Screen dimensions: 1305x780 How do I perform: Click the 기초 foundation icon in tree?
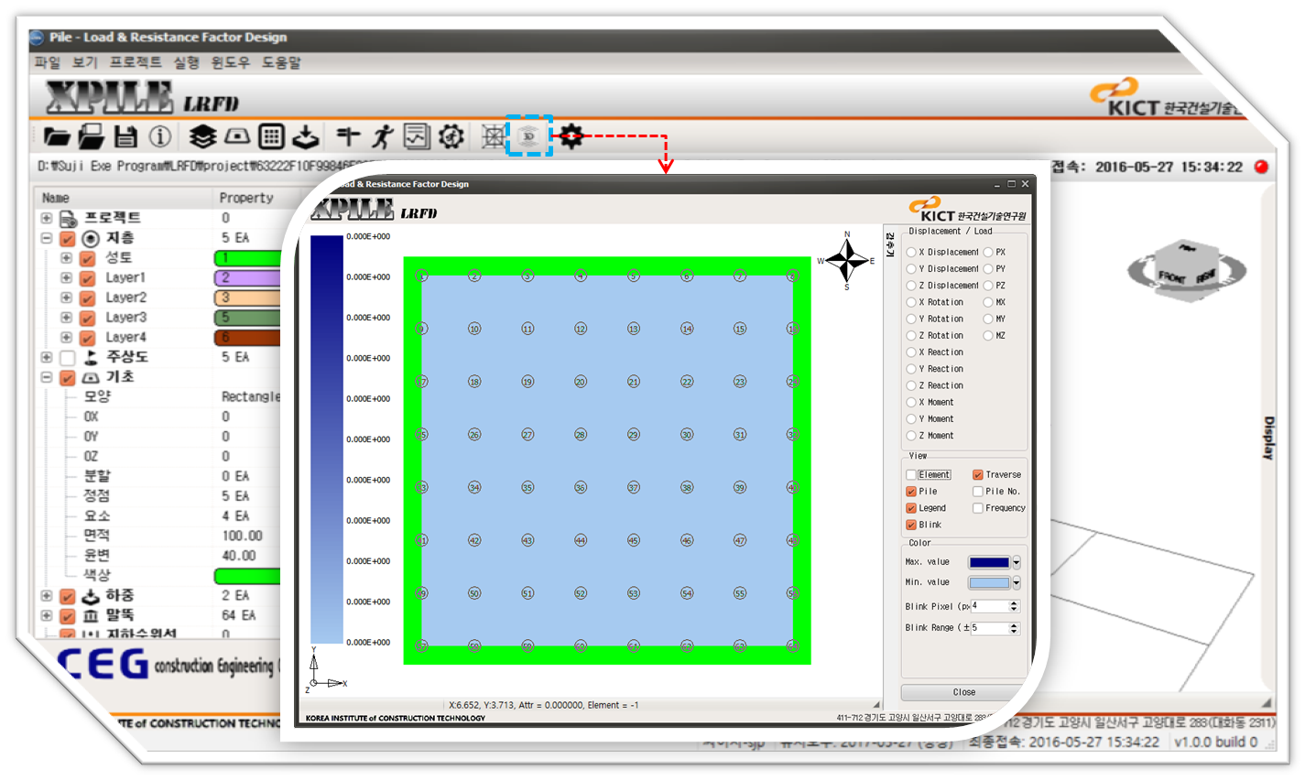click(90, 377)
